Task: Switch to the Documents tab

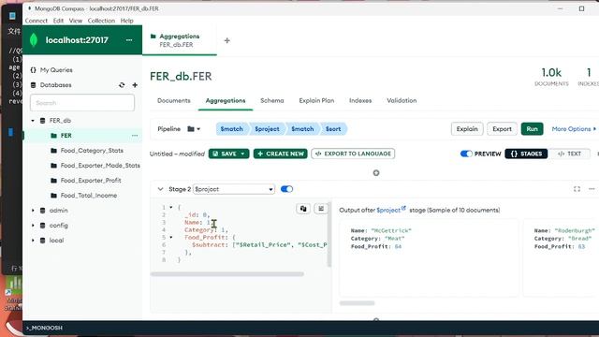Action: 174,100
